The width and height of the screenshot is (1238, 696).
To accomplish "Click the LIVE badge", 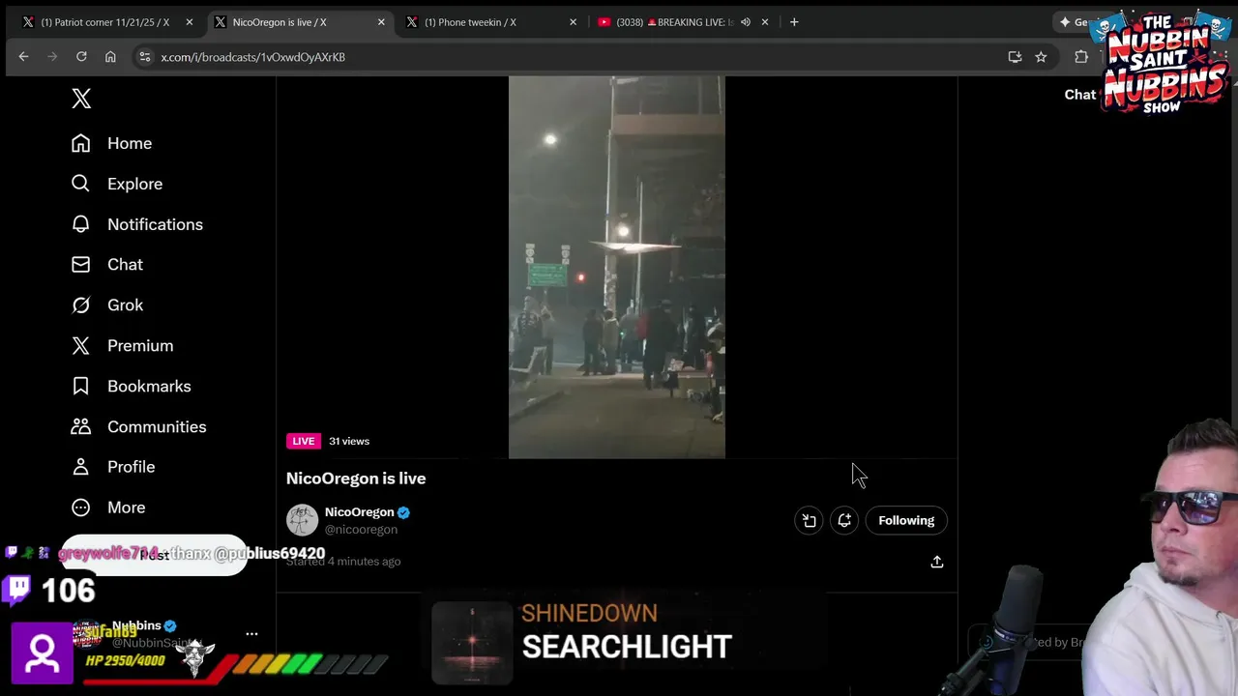I will click(x=304, y=441).
